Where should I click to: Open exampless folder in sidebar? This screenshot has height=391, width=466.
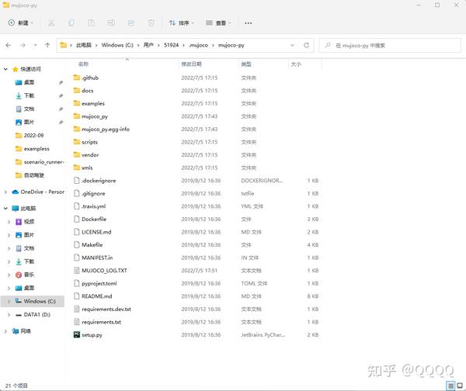click(37, 149)
